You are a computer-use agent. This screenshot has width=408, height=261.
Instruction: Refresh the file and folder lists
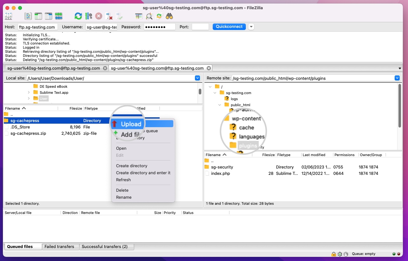78,16
